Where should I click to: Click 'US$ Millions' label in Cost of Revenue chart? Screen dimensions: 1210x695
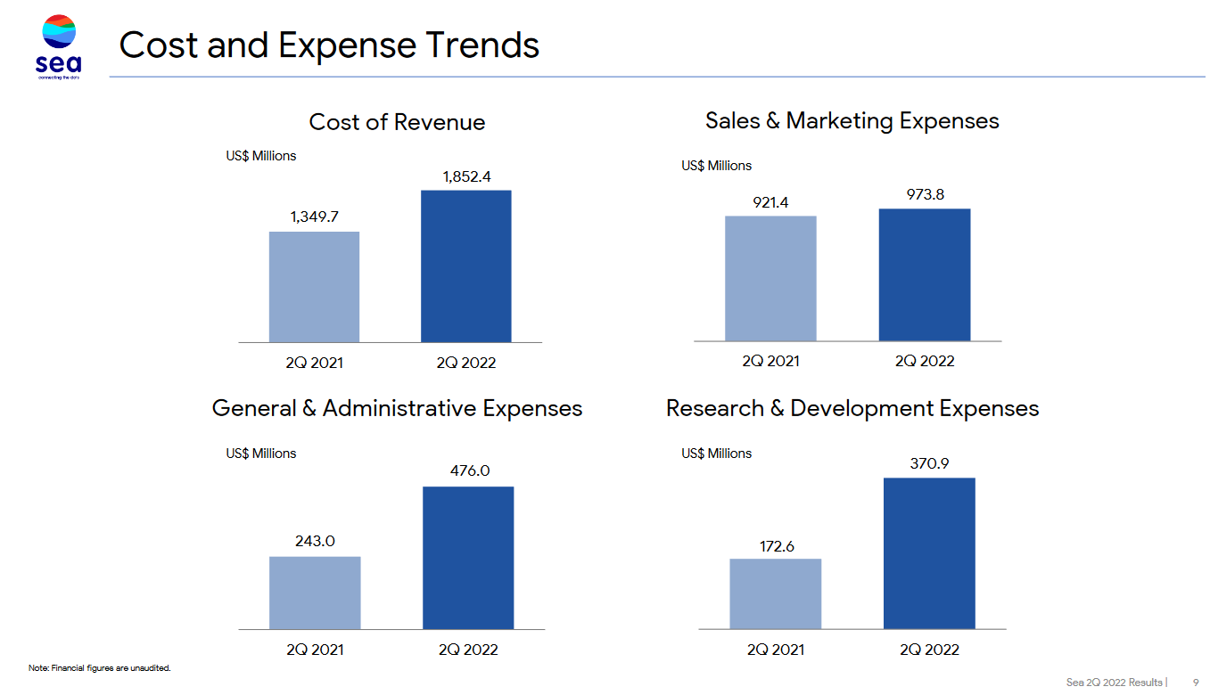click(x=261, y=156)
